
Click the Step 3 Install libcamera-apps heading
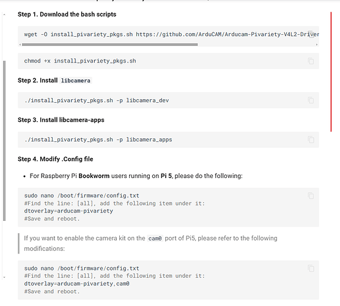[x=61, y=120]
